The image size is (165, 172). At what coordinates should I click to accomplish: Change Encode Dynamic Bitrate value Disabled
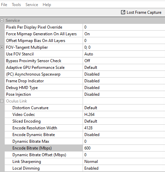[x=124, y=135]
